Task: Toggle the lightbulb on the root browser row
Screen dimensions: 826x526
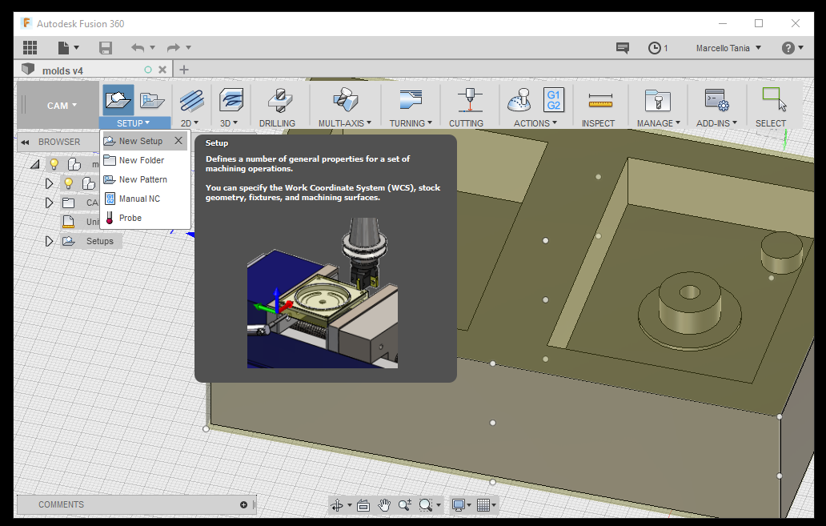Action: pos(54,164)
